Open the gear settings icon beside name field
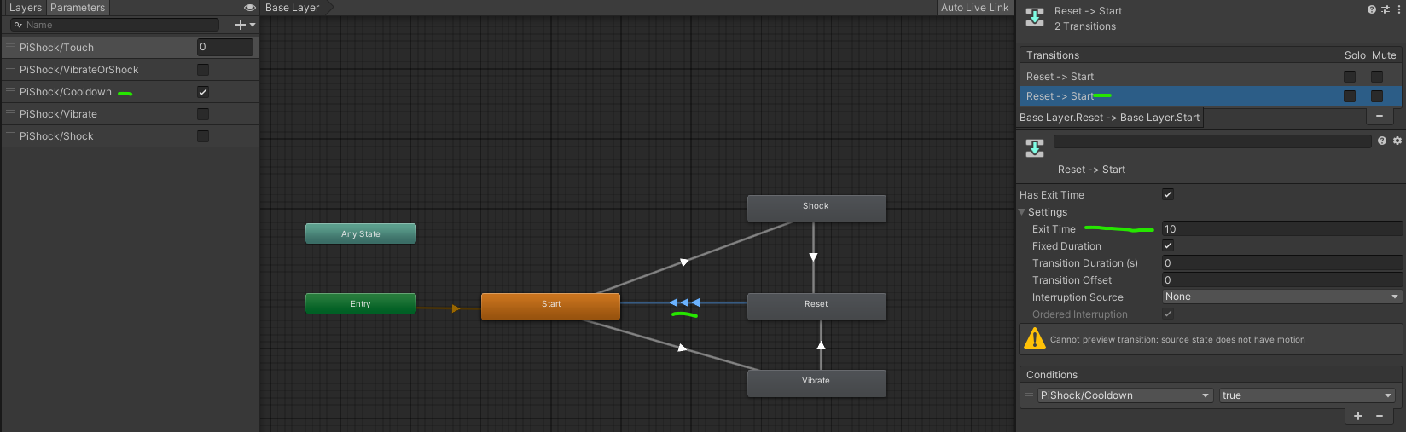This screenshot has width=1406, height=432. (1397, 141)
